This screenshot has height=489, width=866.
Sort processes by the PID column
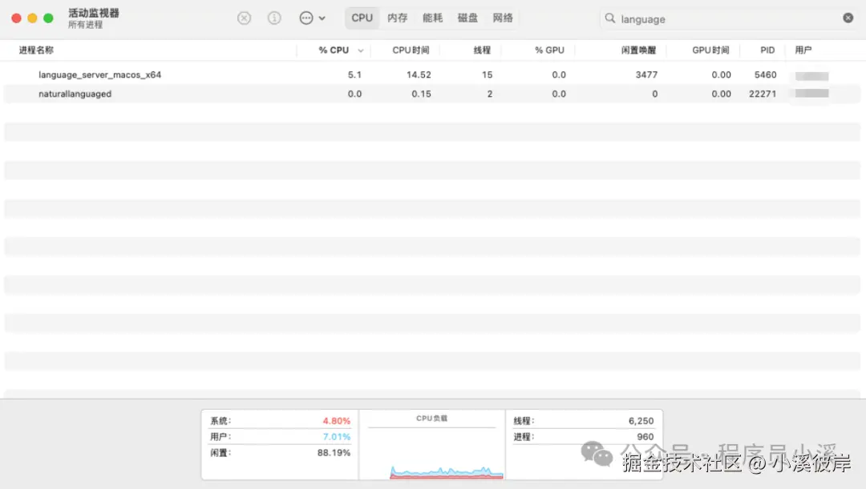click(x=766, y=50)
